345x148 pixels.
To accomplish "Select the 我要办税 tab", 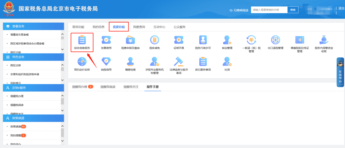I will (119, 27).
